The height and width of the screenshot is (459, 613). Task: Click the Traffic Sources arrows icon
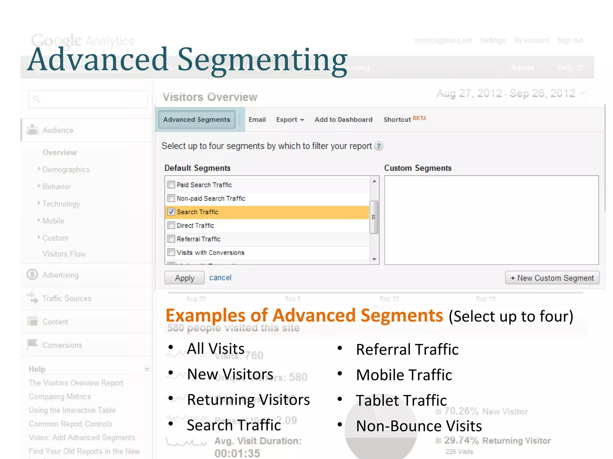click(32, 298)
